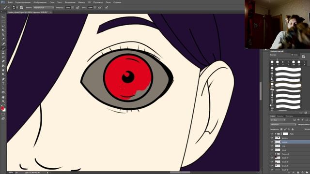310x174 pixels.
Task: Open the layer blend mode dropdown
Action: (283, 125)
